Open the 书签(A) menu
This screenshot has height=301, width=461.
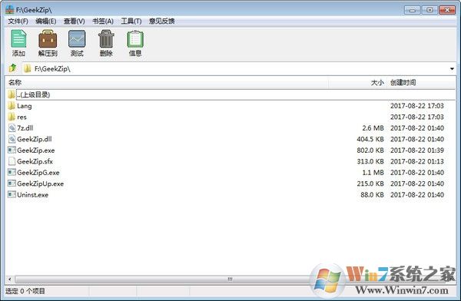point(103,21)
